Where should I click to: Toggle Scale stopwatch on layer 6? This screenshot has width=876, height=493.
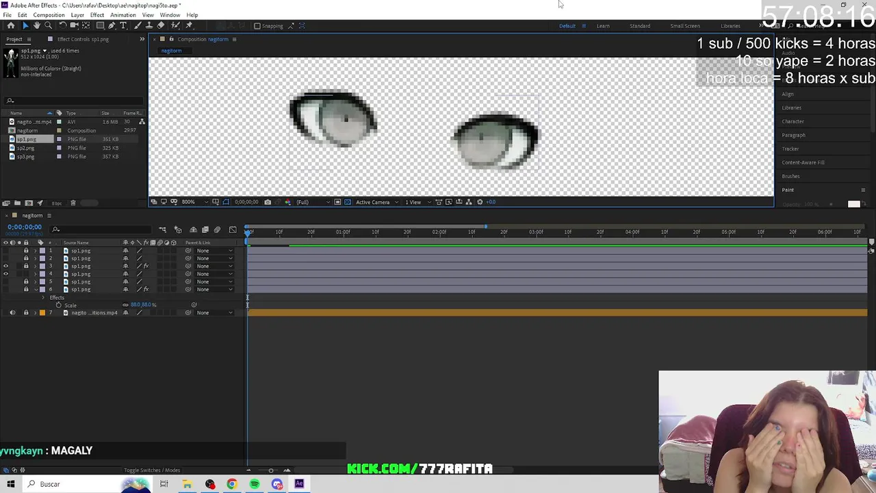(58, 305)
